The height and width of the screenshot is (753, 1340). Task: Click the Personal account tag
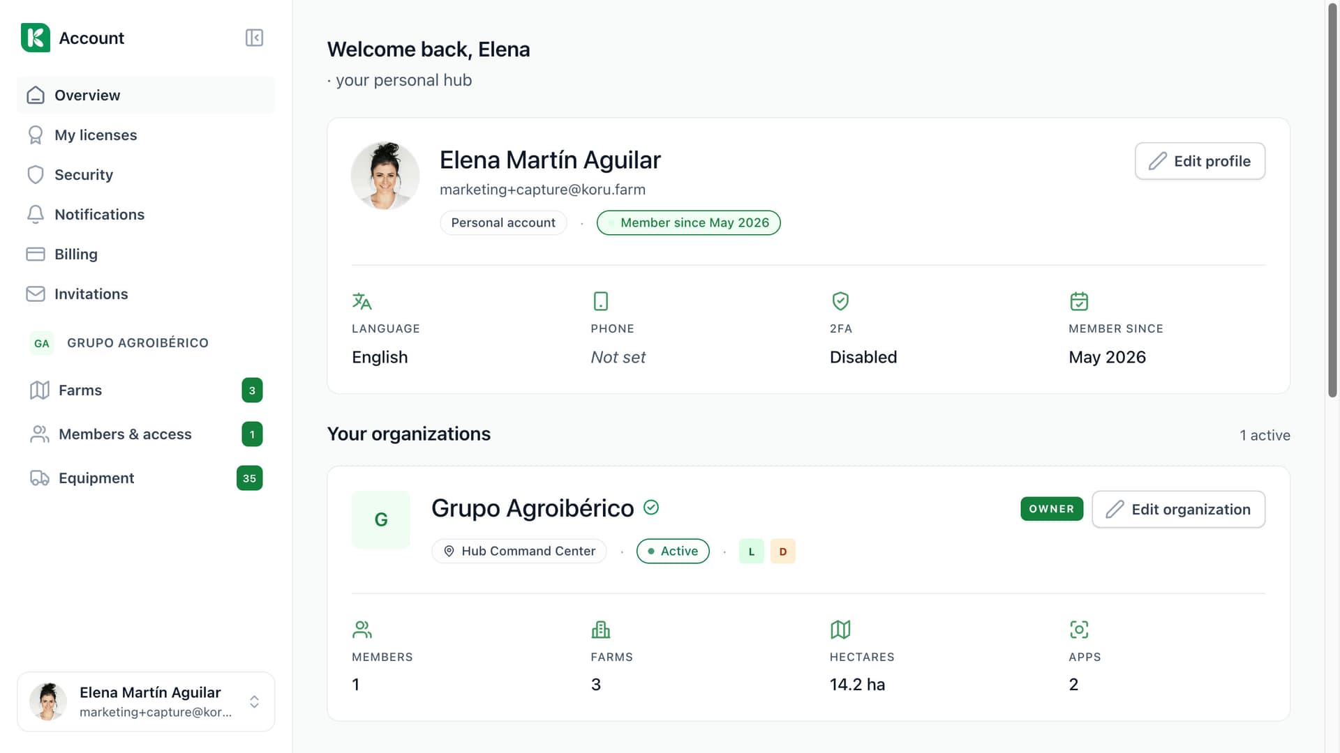point(503,222)
